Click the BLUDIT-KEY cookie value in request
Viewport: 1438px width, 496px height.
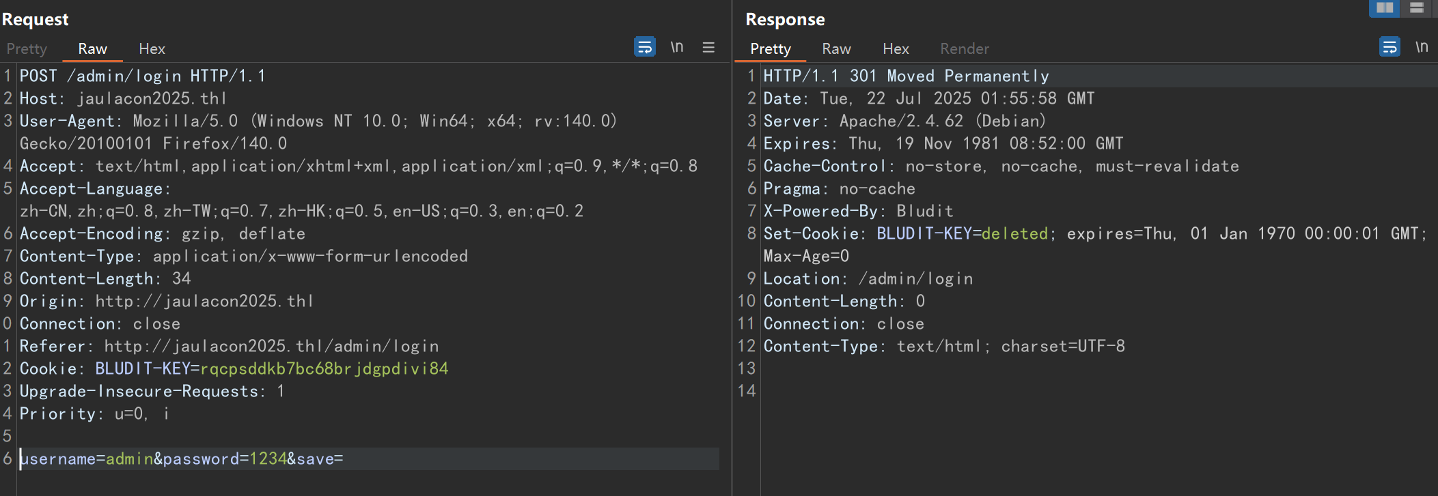pos(324,368)
